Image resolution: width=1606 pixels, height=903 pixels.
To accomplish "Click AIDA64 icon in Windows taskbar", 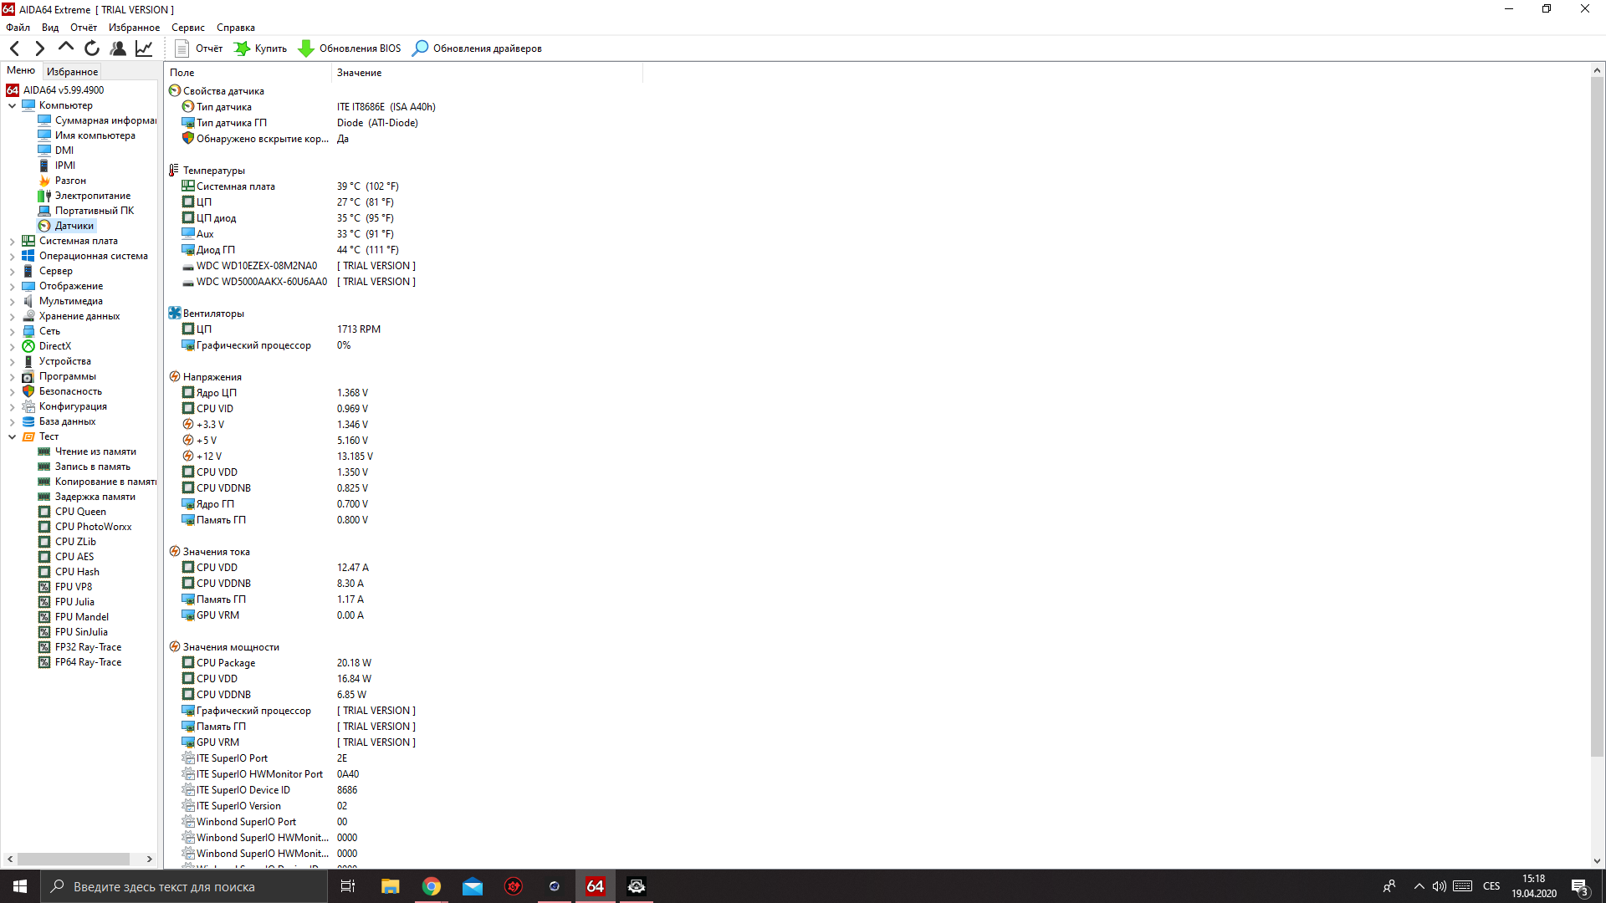I will [x=595, y=886].
